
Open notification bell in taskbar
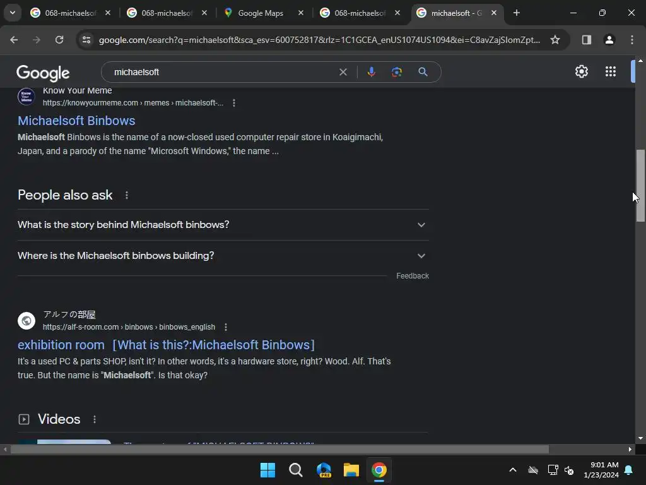point(629,470)
